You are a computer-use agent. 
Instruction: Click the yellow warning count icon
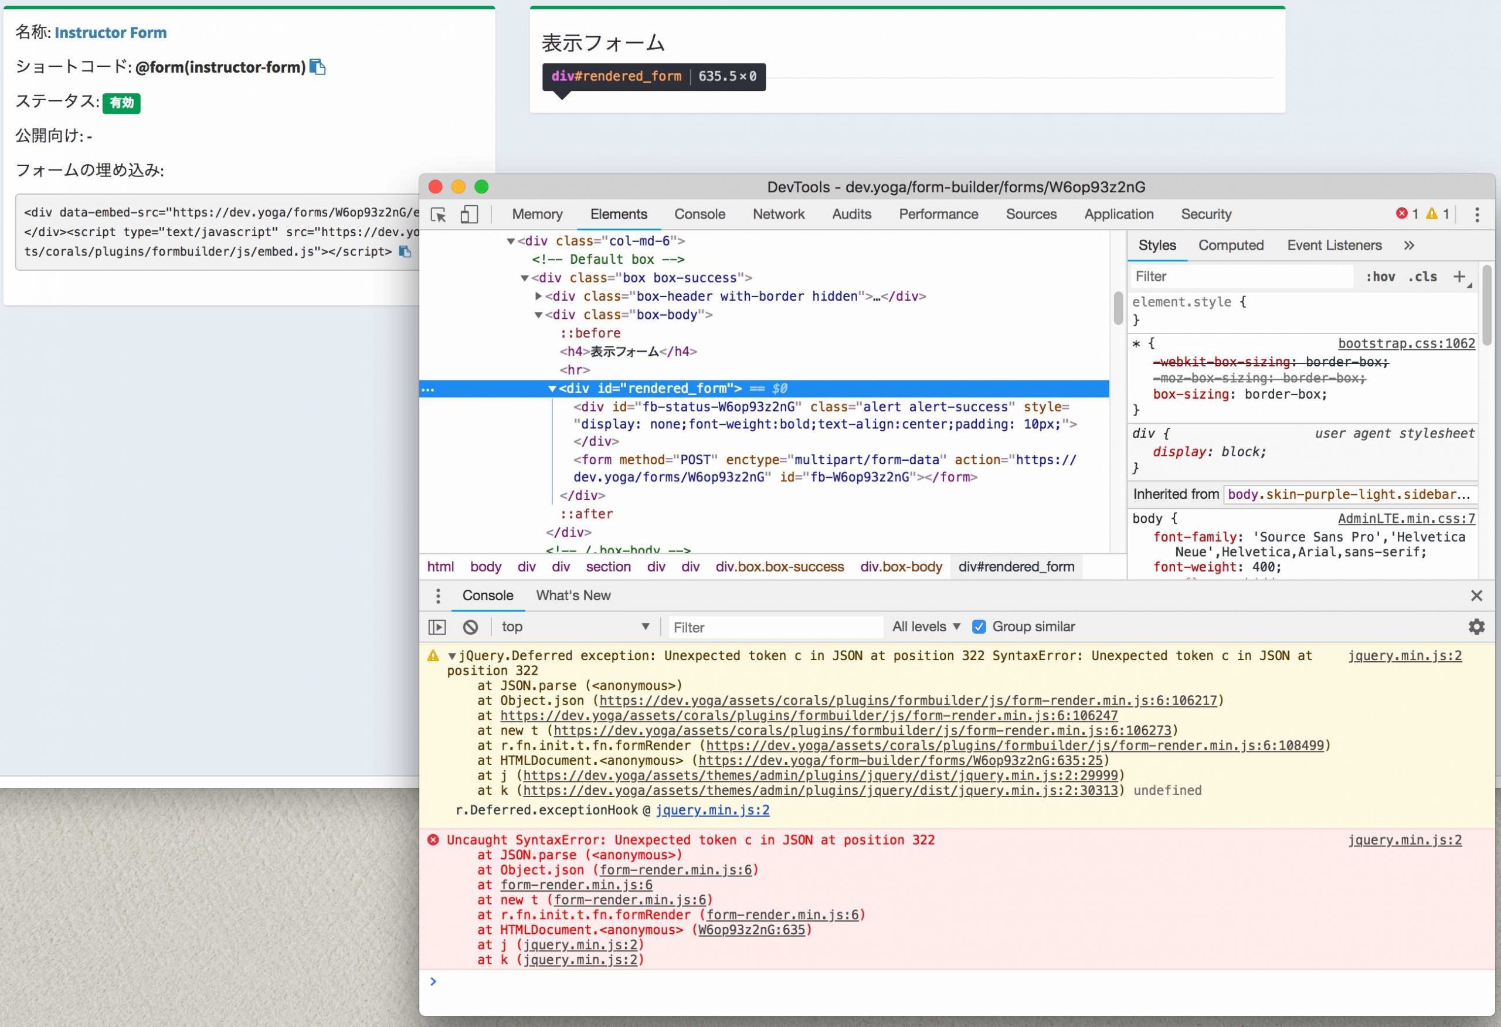[x=1432, y=213]
